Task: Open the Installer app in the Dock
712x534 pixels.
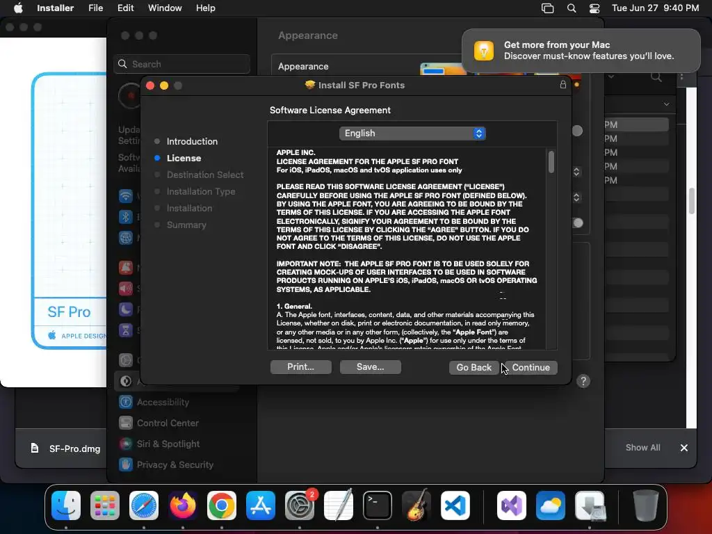Action: pyautogui.click(x=590, y=505)
